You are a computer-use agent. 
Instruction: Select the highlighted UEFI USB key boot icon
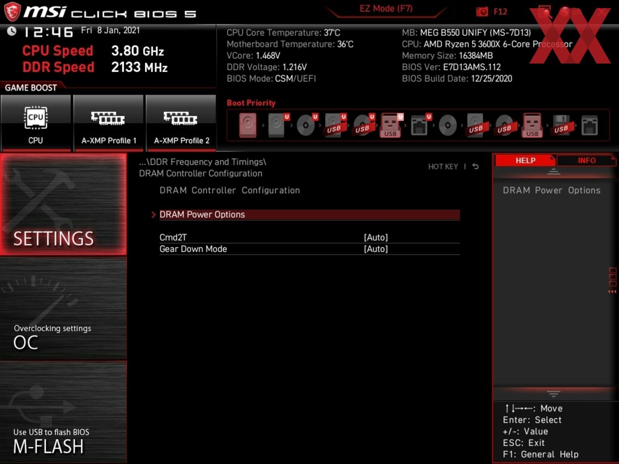pyautogui.click(x=391, y=125)
